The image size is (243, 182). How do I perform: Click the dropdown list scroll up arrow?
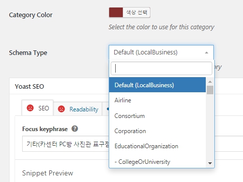point(210,82)
